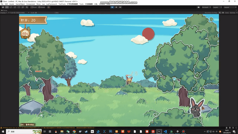
Task: Click the Stats button
Action: tap(227, 13)
